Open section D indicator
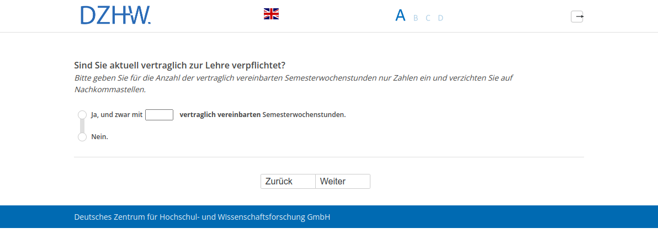658x233 pixels. pyautogui.click(x=441, y=18)
